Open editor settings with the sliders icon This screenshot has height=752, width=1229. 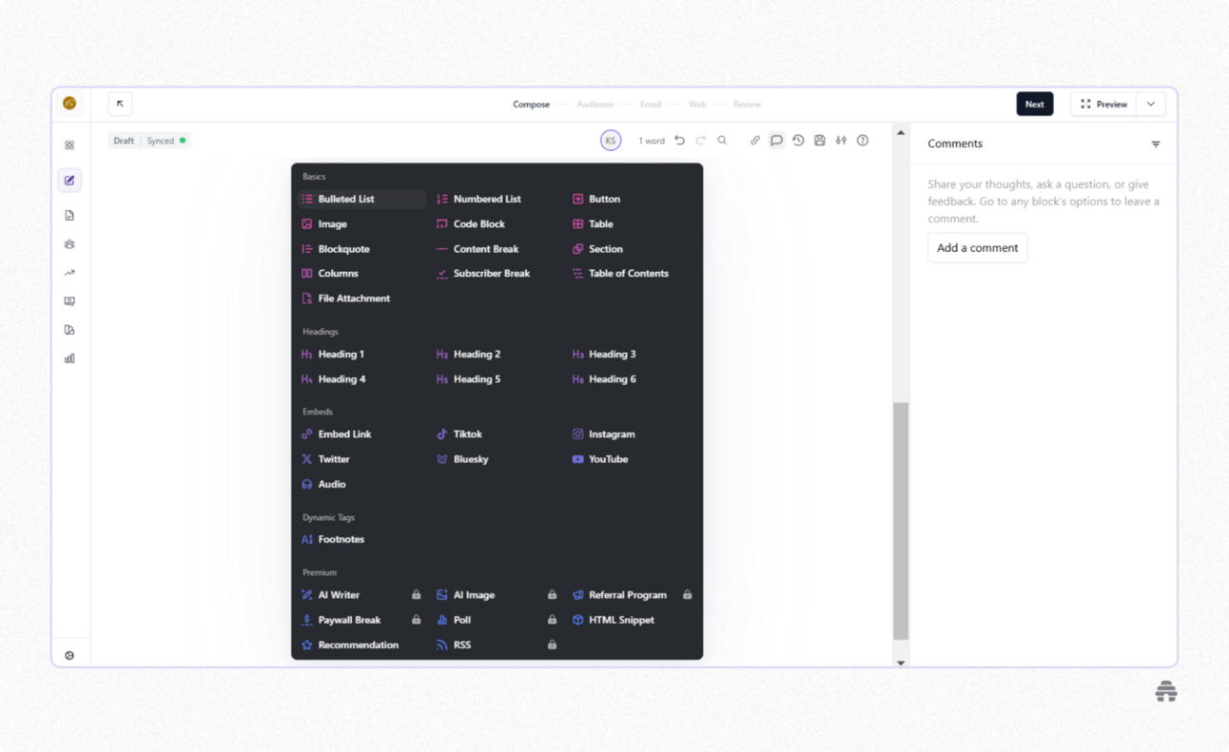click(x=841, y=140)
